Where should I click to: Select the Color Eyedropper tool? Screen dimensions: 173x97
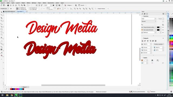pyautogui.click(x=1, y=53)
